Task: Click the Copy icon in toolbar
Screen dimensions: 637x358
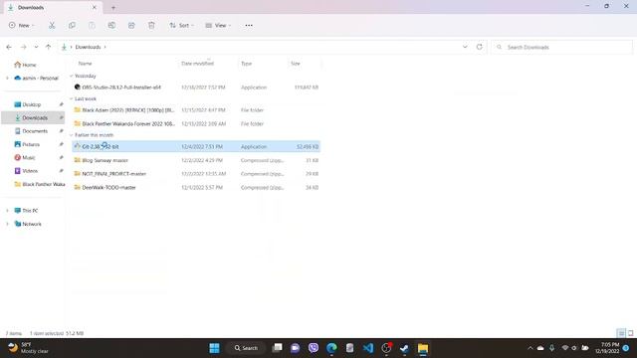Action: click(x=72, y=25)
